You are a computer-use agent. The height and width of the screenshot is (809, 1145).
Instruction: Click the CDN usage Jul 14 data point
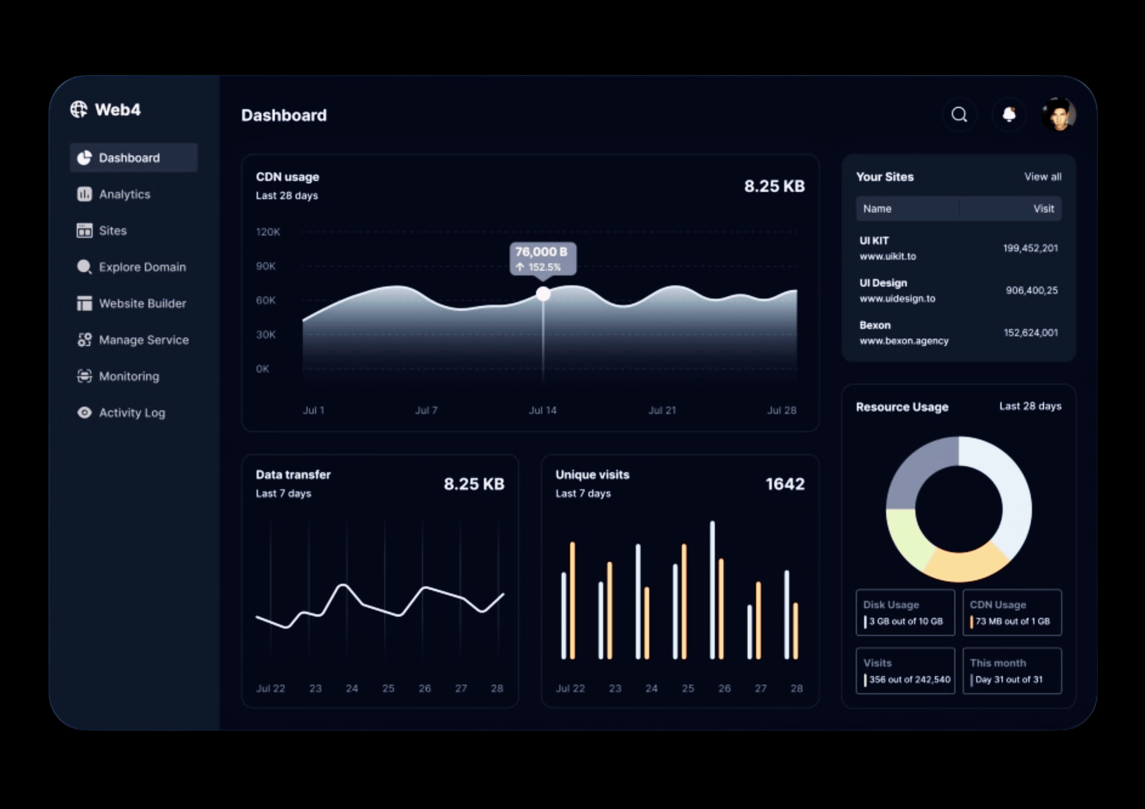[x=543, y=294]
